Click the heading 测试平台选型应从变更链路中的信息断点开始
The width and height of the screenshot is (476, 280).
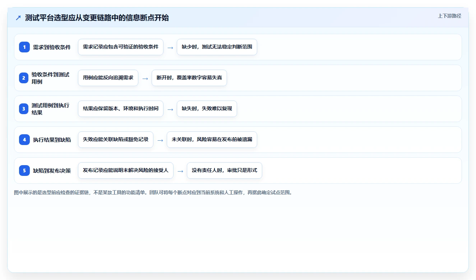(x=97, y=18)
